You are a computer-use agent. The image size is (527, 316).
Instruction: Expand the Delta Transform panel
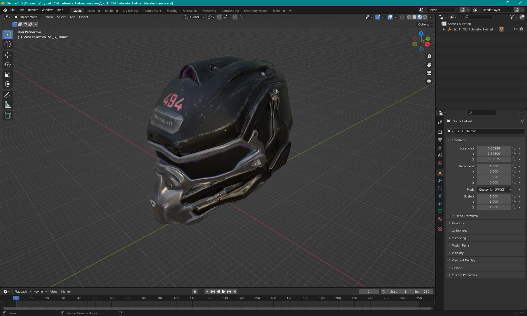point(466,216)
